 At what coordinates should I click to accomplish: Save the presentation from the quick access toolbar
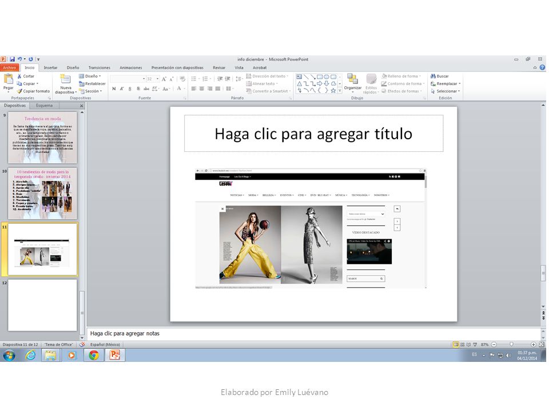click(x=12, y=59)
